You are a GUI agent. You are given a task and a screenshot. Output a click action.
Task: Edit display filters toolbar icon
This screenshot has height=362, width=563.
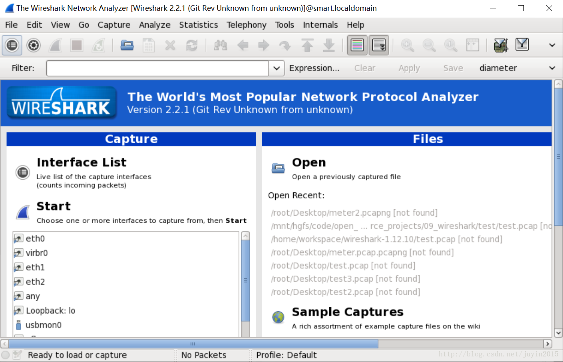(x=522, y=44)
